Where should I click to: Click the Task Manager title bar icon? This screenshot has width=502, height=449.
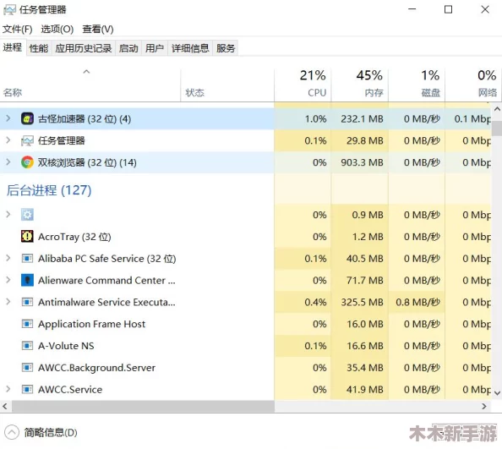9,9
